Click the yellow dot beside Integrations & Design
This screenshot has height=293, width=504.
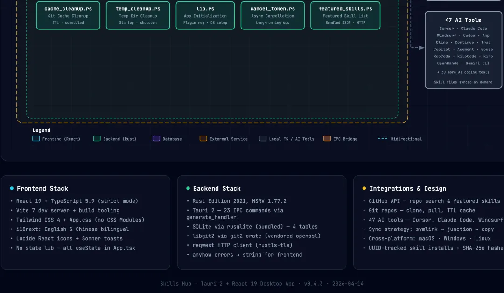[364, 189]
